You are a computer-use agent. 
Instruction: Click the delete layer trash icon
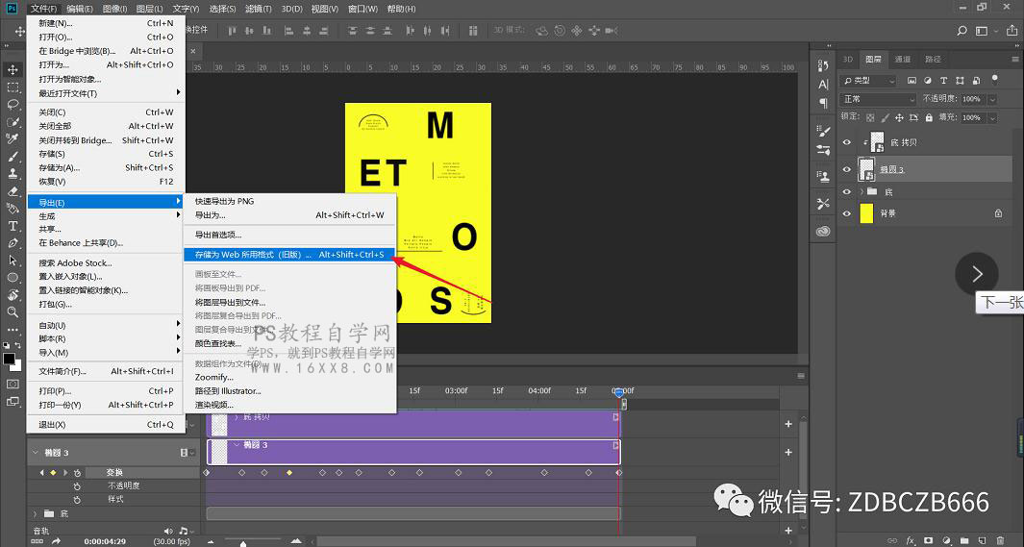[1000, 539]
